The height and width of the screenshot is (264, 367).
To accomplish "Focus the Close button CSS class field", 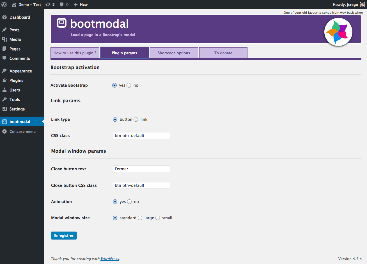I will point(141,185).
